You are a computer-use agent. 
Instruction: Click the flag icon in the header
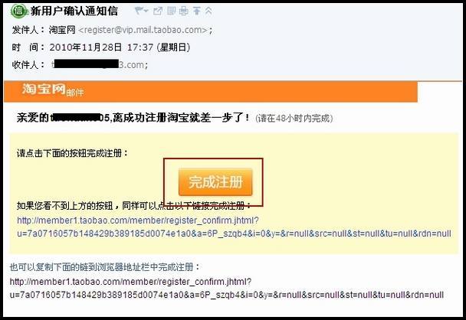(x=138, y=11)
